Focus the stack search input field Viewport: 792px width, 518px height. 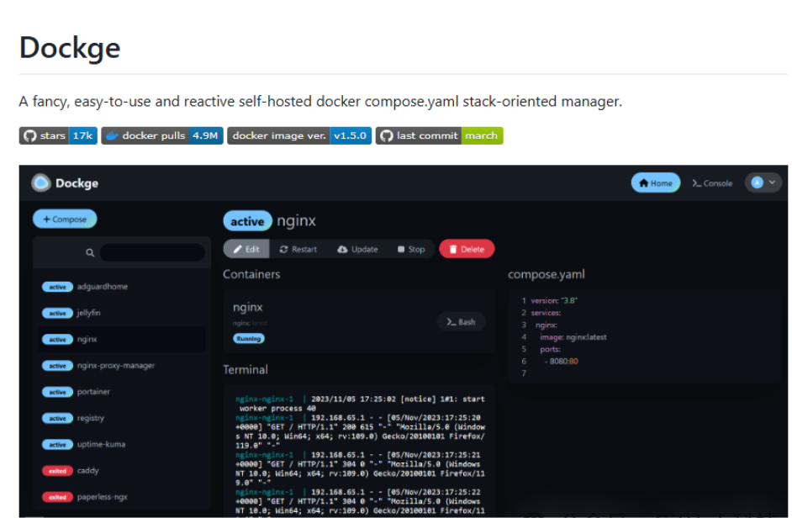point(152,252)
